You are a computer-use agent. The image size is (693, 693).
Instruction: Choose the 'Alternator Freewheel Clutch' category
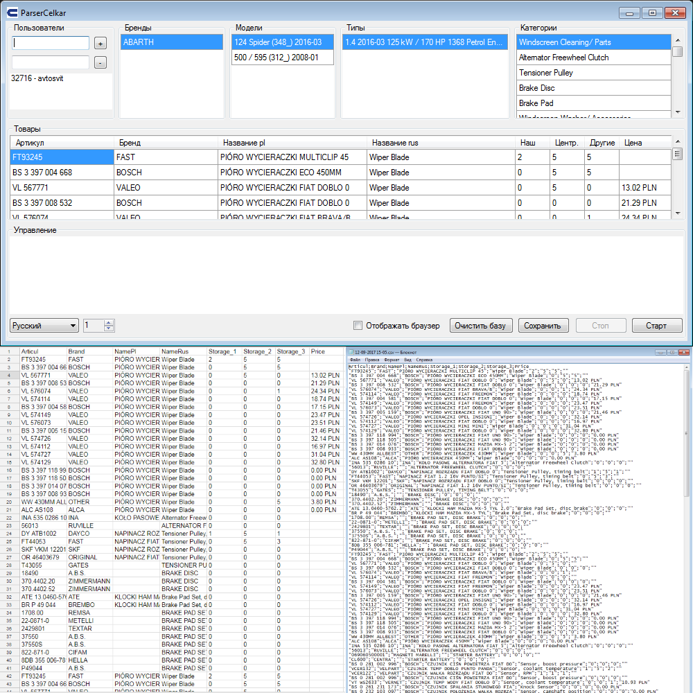click(593, 58)
